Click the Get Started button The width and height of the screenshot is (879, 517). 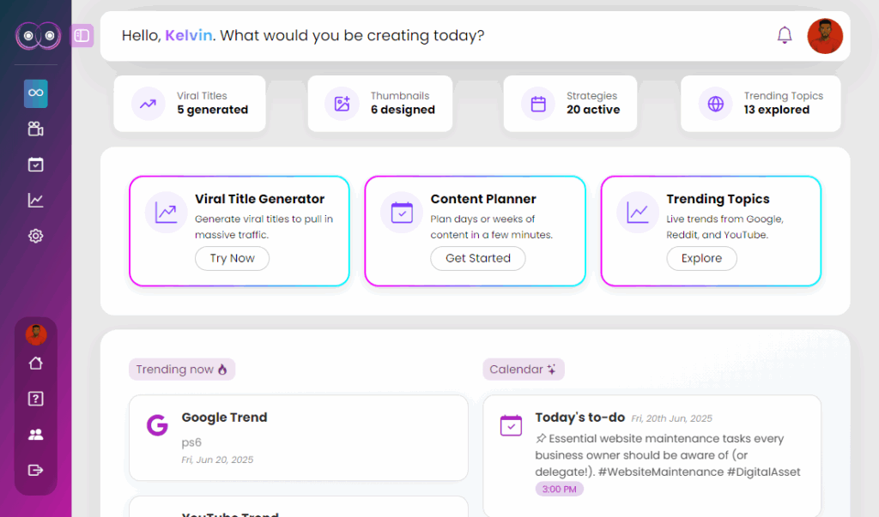point(478,258)
